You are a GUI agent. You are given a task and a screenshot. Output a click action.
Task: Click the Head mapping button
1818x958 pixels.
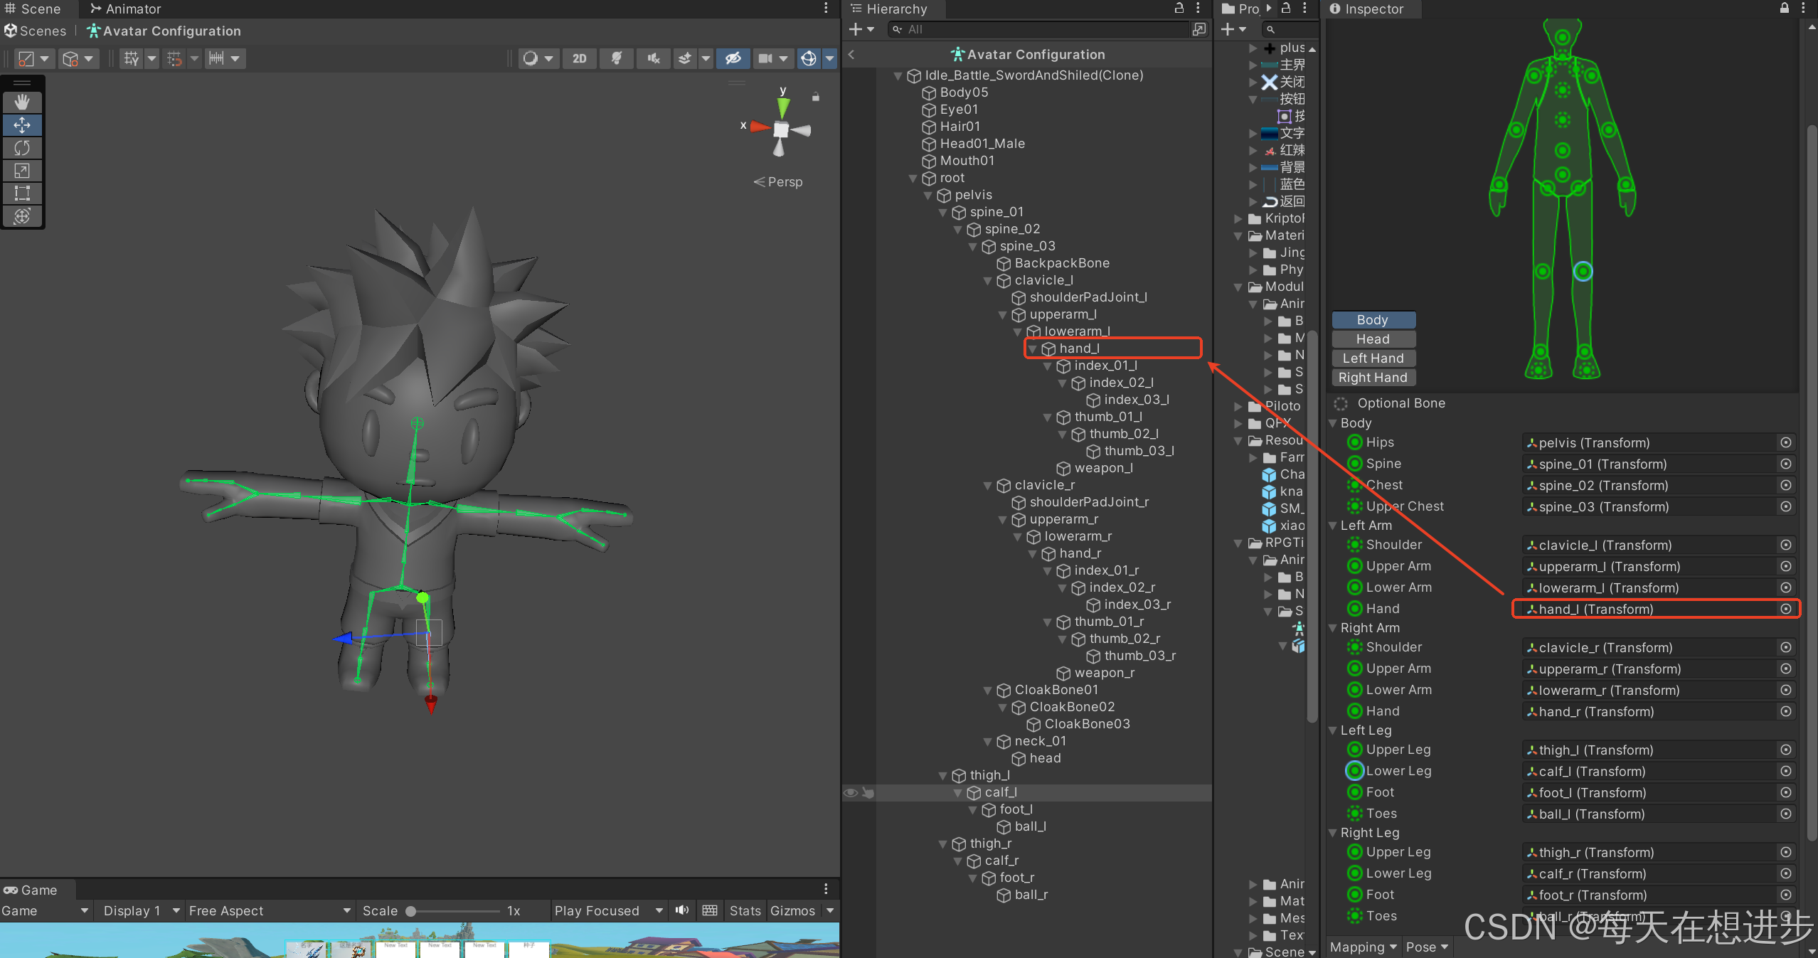[x=1373, y=339]
